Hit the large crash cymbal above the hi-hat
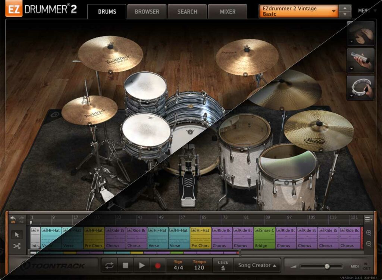The height and width of the screenshot is (280, 382). (x=110, y=54)
